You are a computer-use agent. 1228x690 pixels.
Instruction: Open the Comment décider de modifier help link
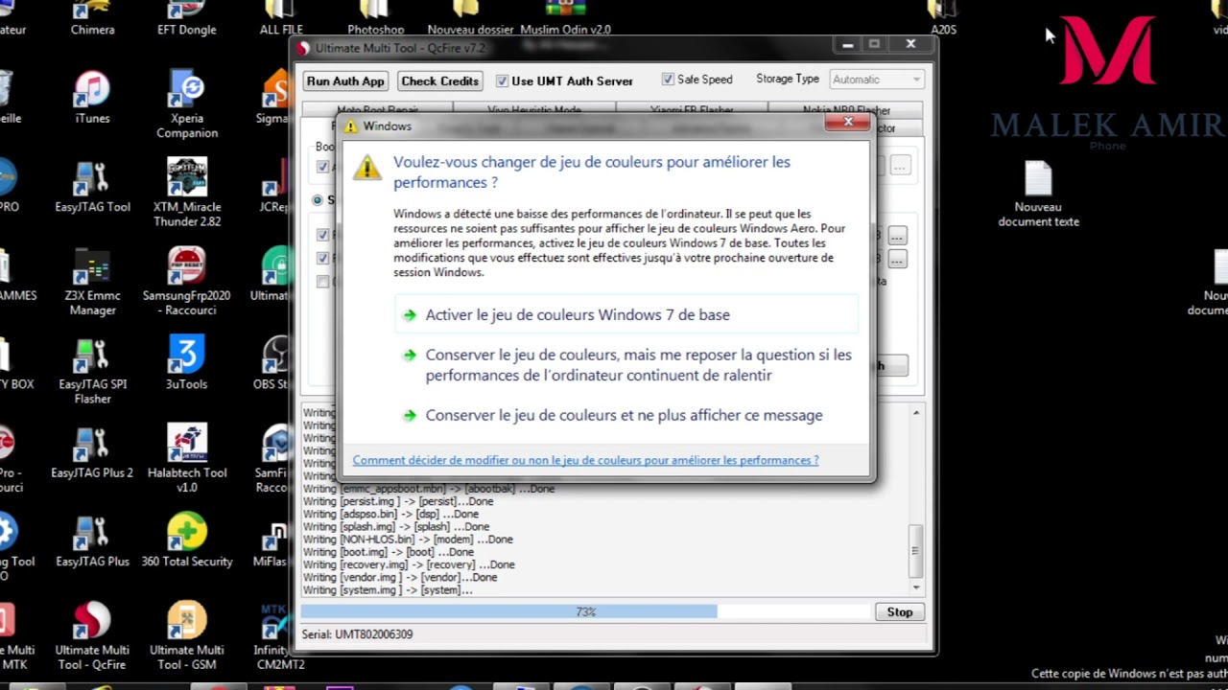coord(585,460)
